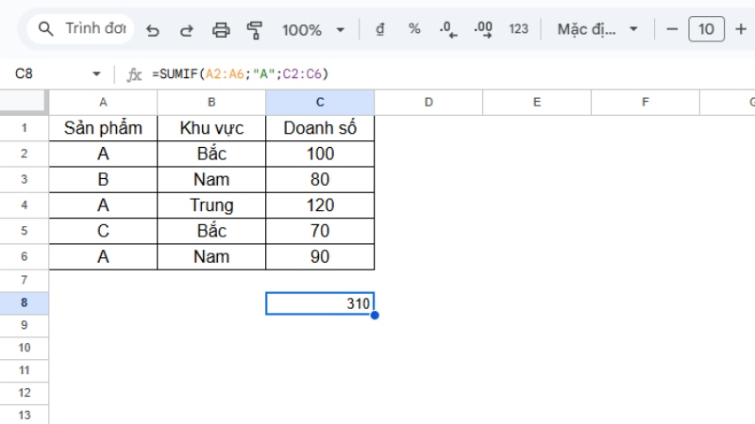Select column C header
Screen dimensions: 755x424
click(320, 103)
